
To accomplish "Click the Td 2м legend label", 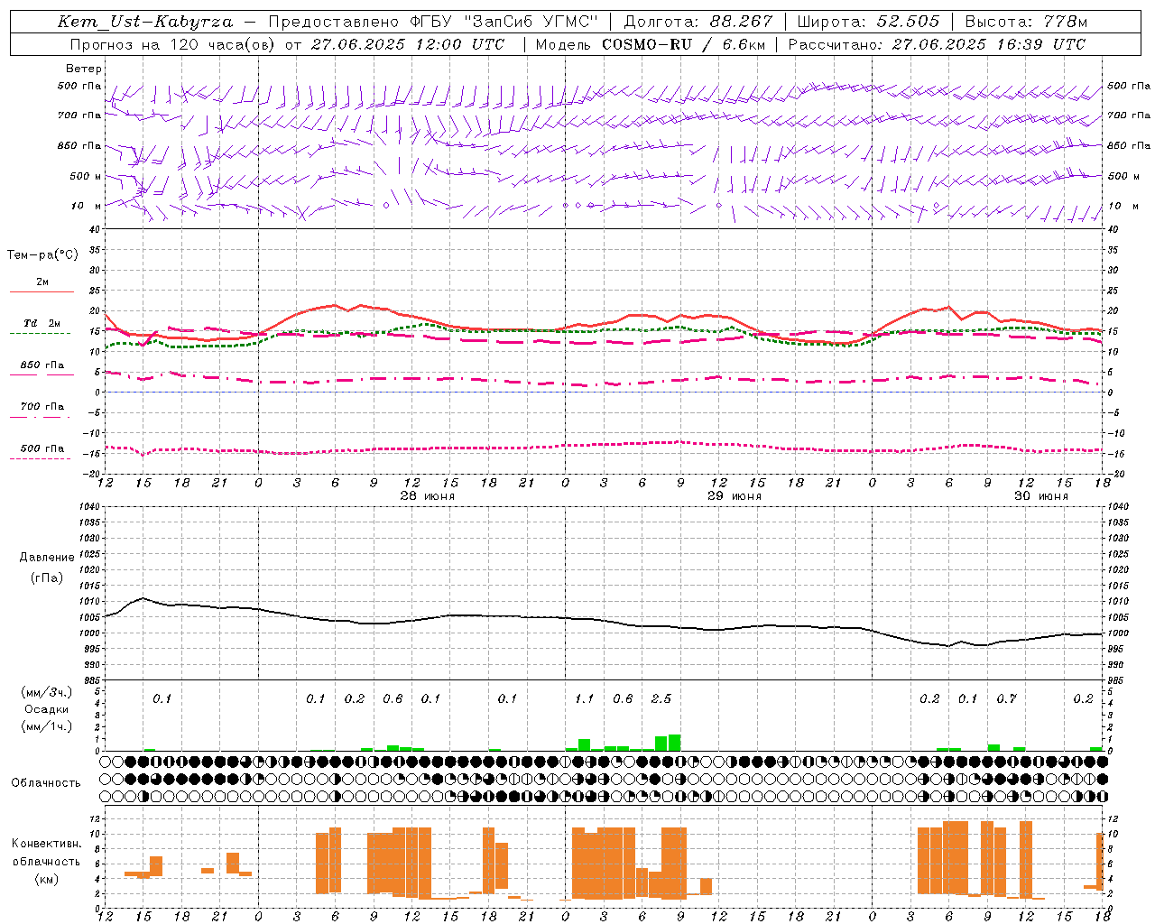I will [x=42, y=323].
